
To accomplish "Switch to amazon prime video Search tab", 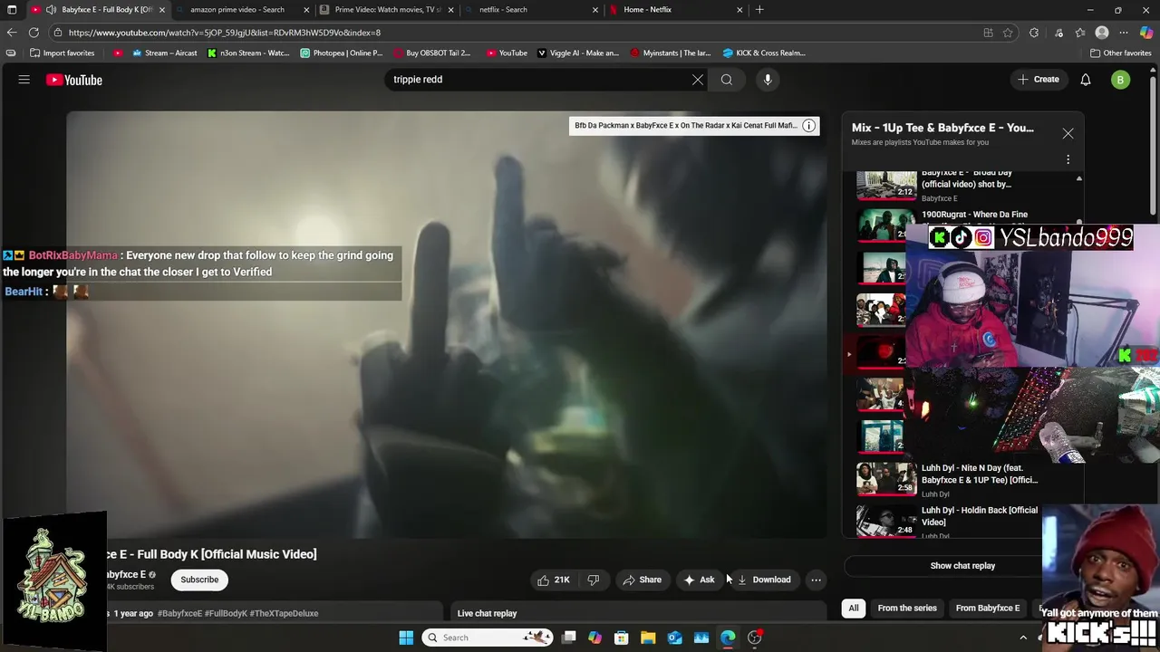I will (x=237, y=10).
